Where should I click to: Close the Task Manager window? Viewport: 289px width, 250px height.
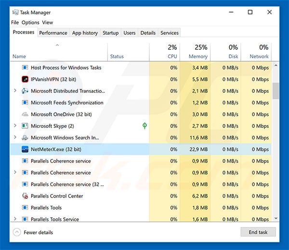click(x=269, y=12)
